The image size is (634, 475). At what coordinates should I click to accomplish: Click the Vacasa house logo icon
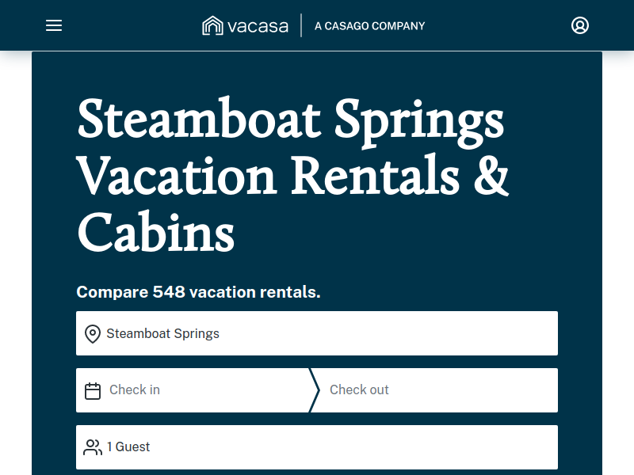(x=212, y=25)
